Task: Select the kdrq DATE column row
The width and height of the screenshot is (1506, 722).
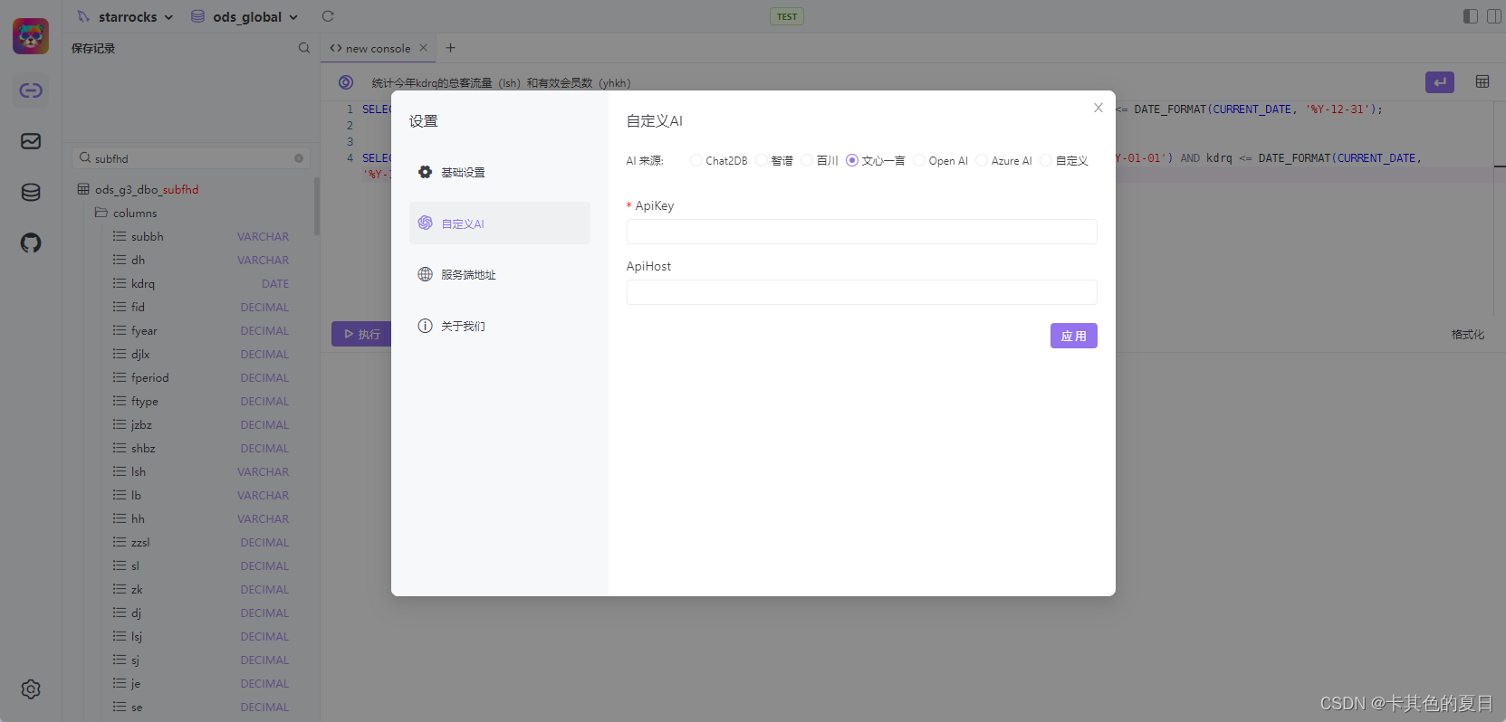Action: (x=200, y=283)
